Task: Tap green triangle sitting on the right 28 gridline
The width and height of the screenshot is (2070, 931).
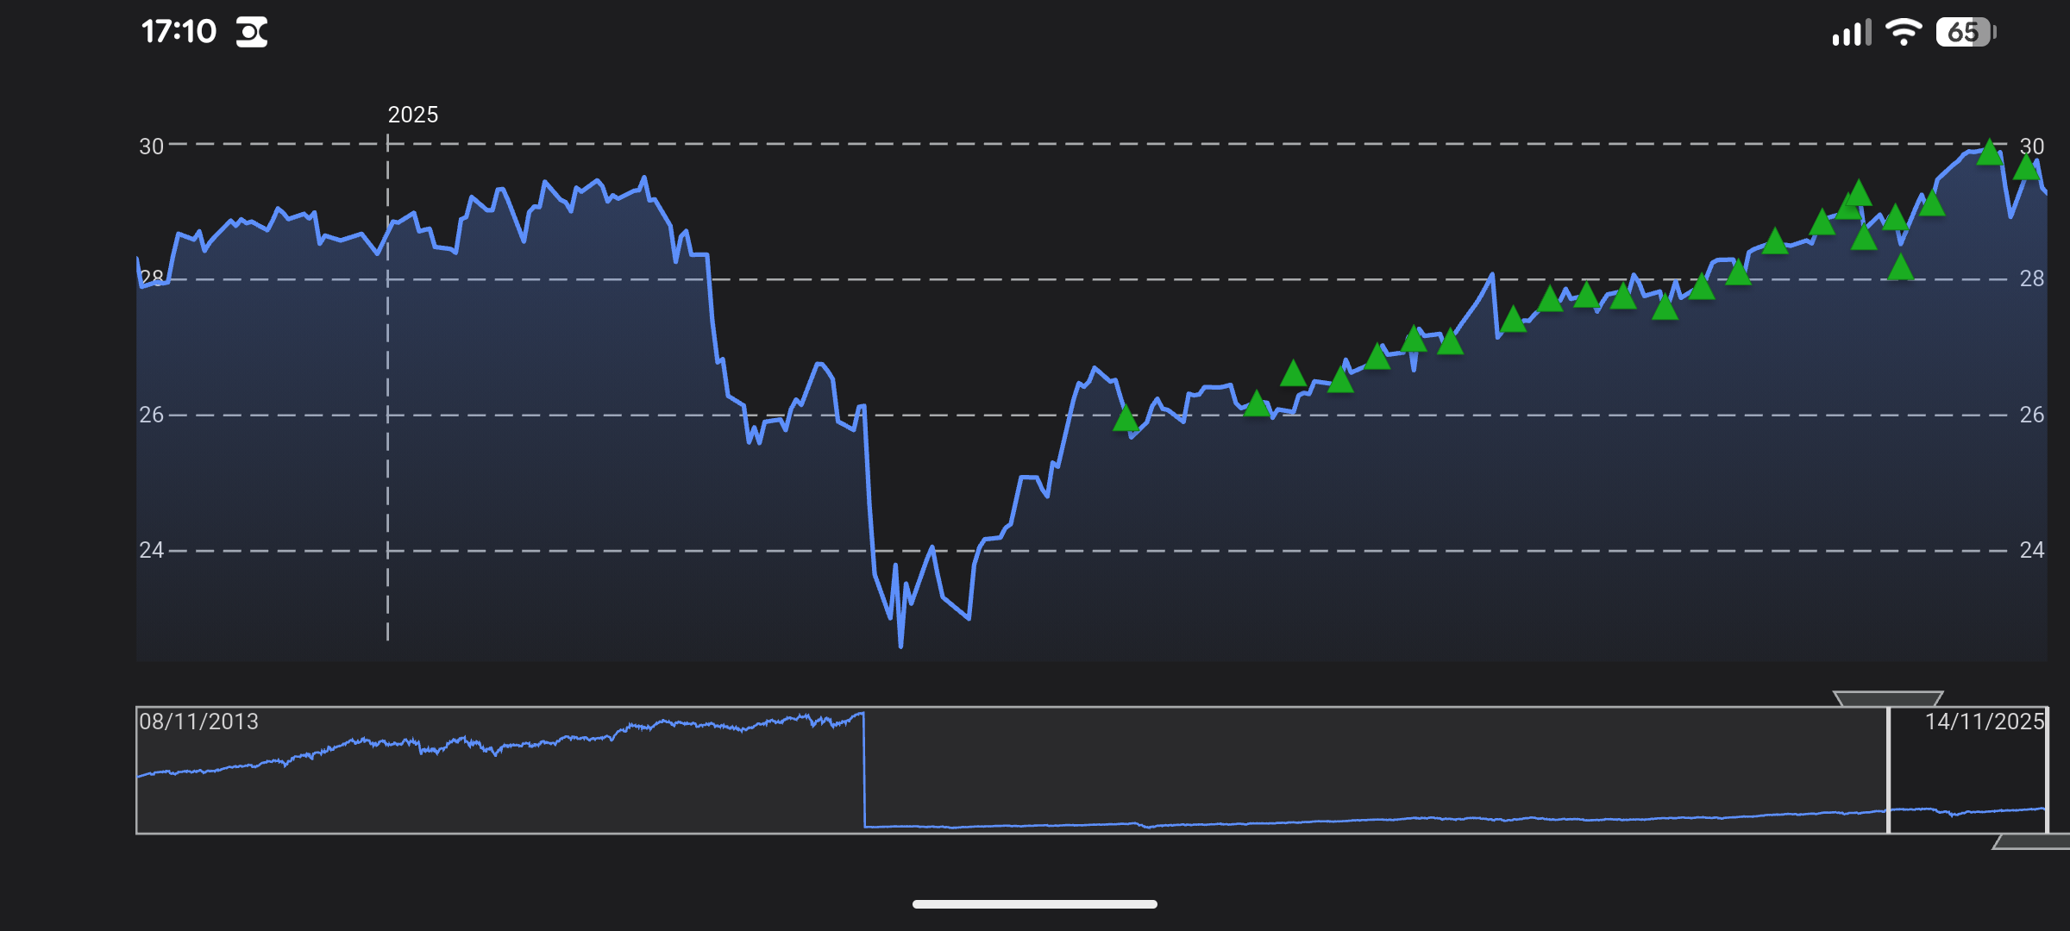Action: pyautogui.click(x=1901, y=269)
